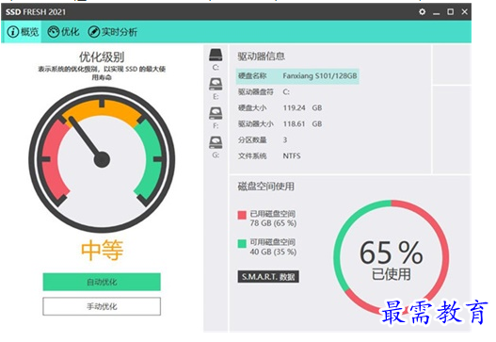Viewport: 496px width, 342px height.
Task: Click the green 可用磁盘空间 legend swatch
Action: pyautogui.click(x=242, y=243)
